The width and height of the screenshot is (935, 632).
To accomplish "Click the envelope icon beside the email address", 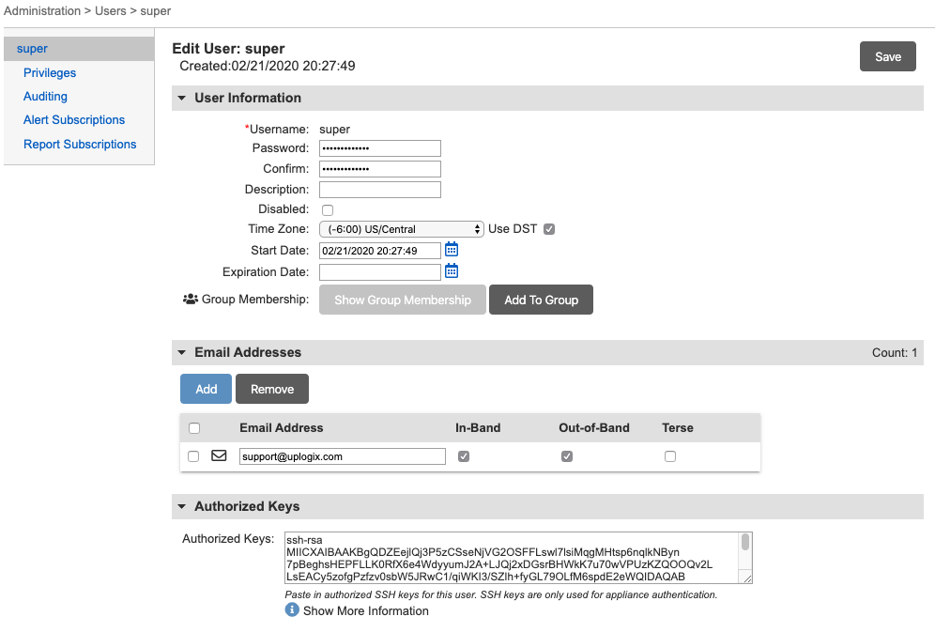I will click(x=219, y=455).
